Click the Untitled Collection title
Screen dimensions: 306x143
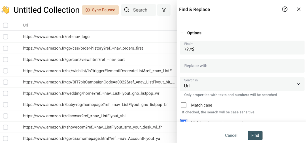tap(46, 10)
